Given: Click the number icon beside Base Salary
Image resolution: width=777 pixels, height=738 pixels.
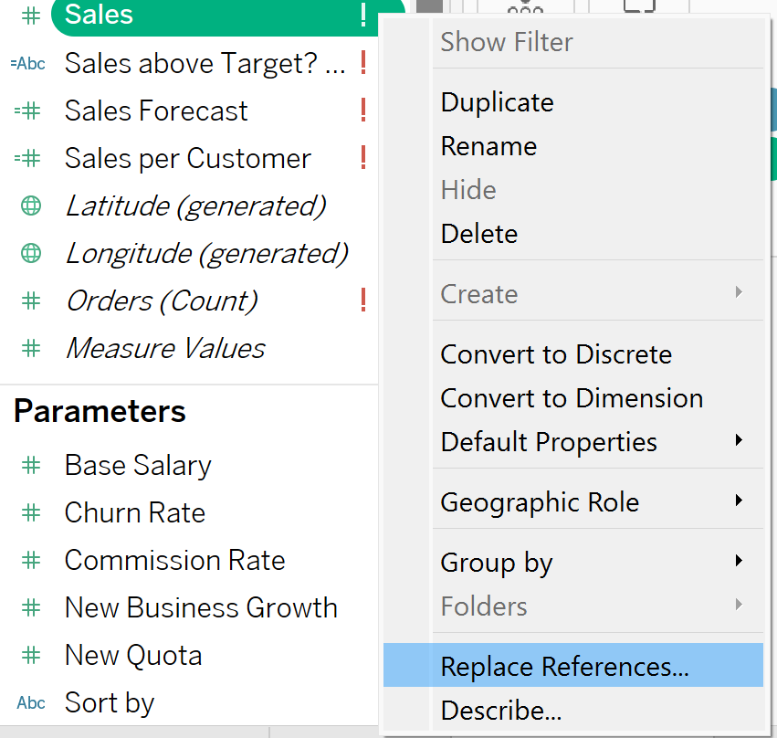Looking at the screenshot, I should click(x=31, y=466).
